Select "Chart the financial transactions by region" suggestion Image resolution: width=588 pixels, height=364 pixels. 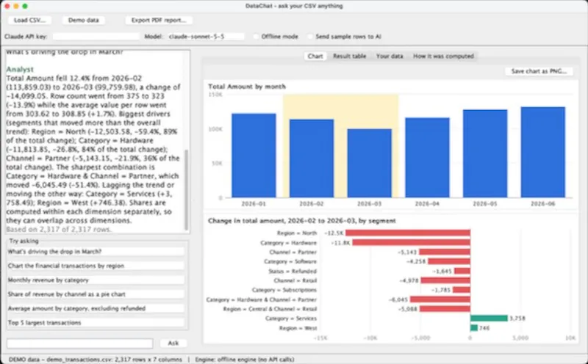pos(96,266)
